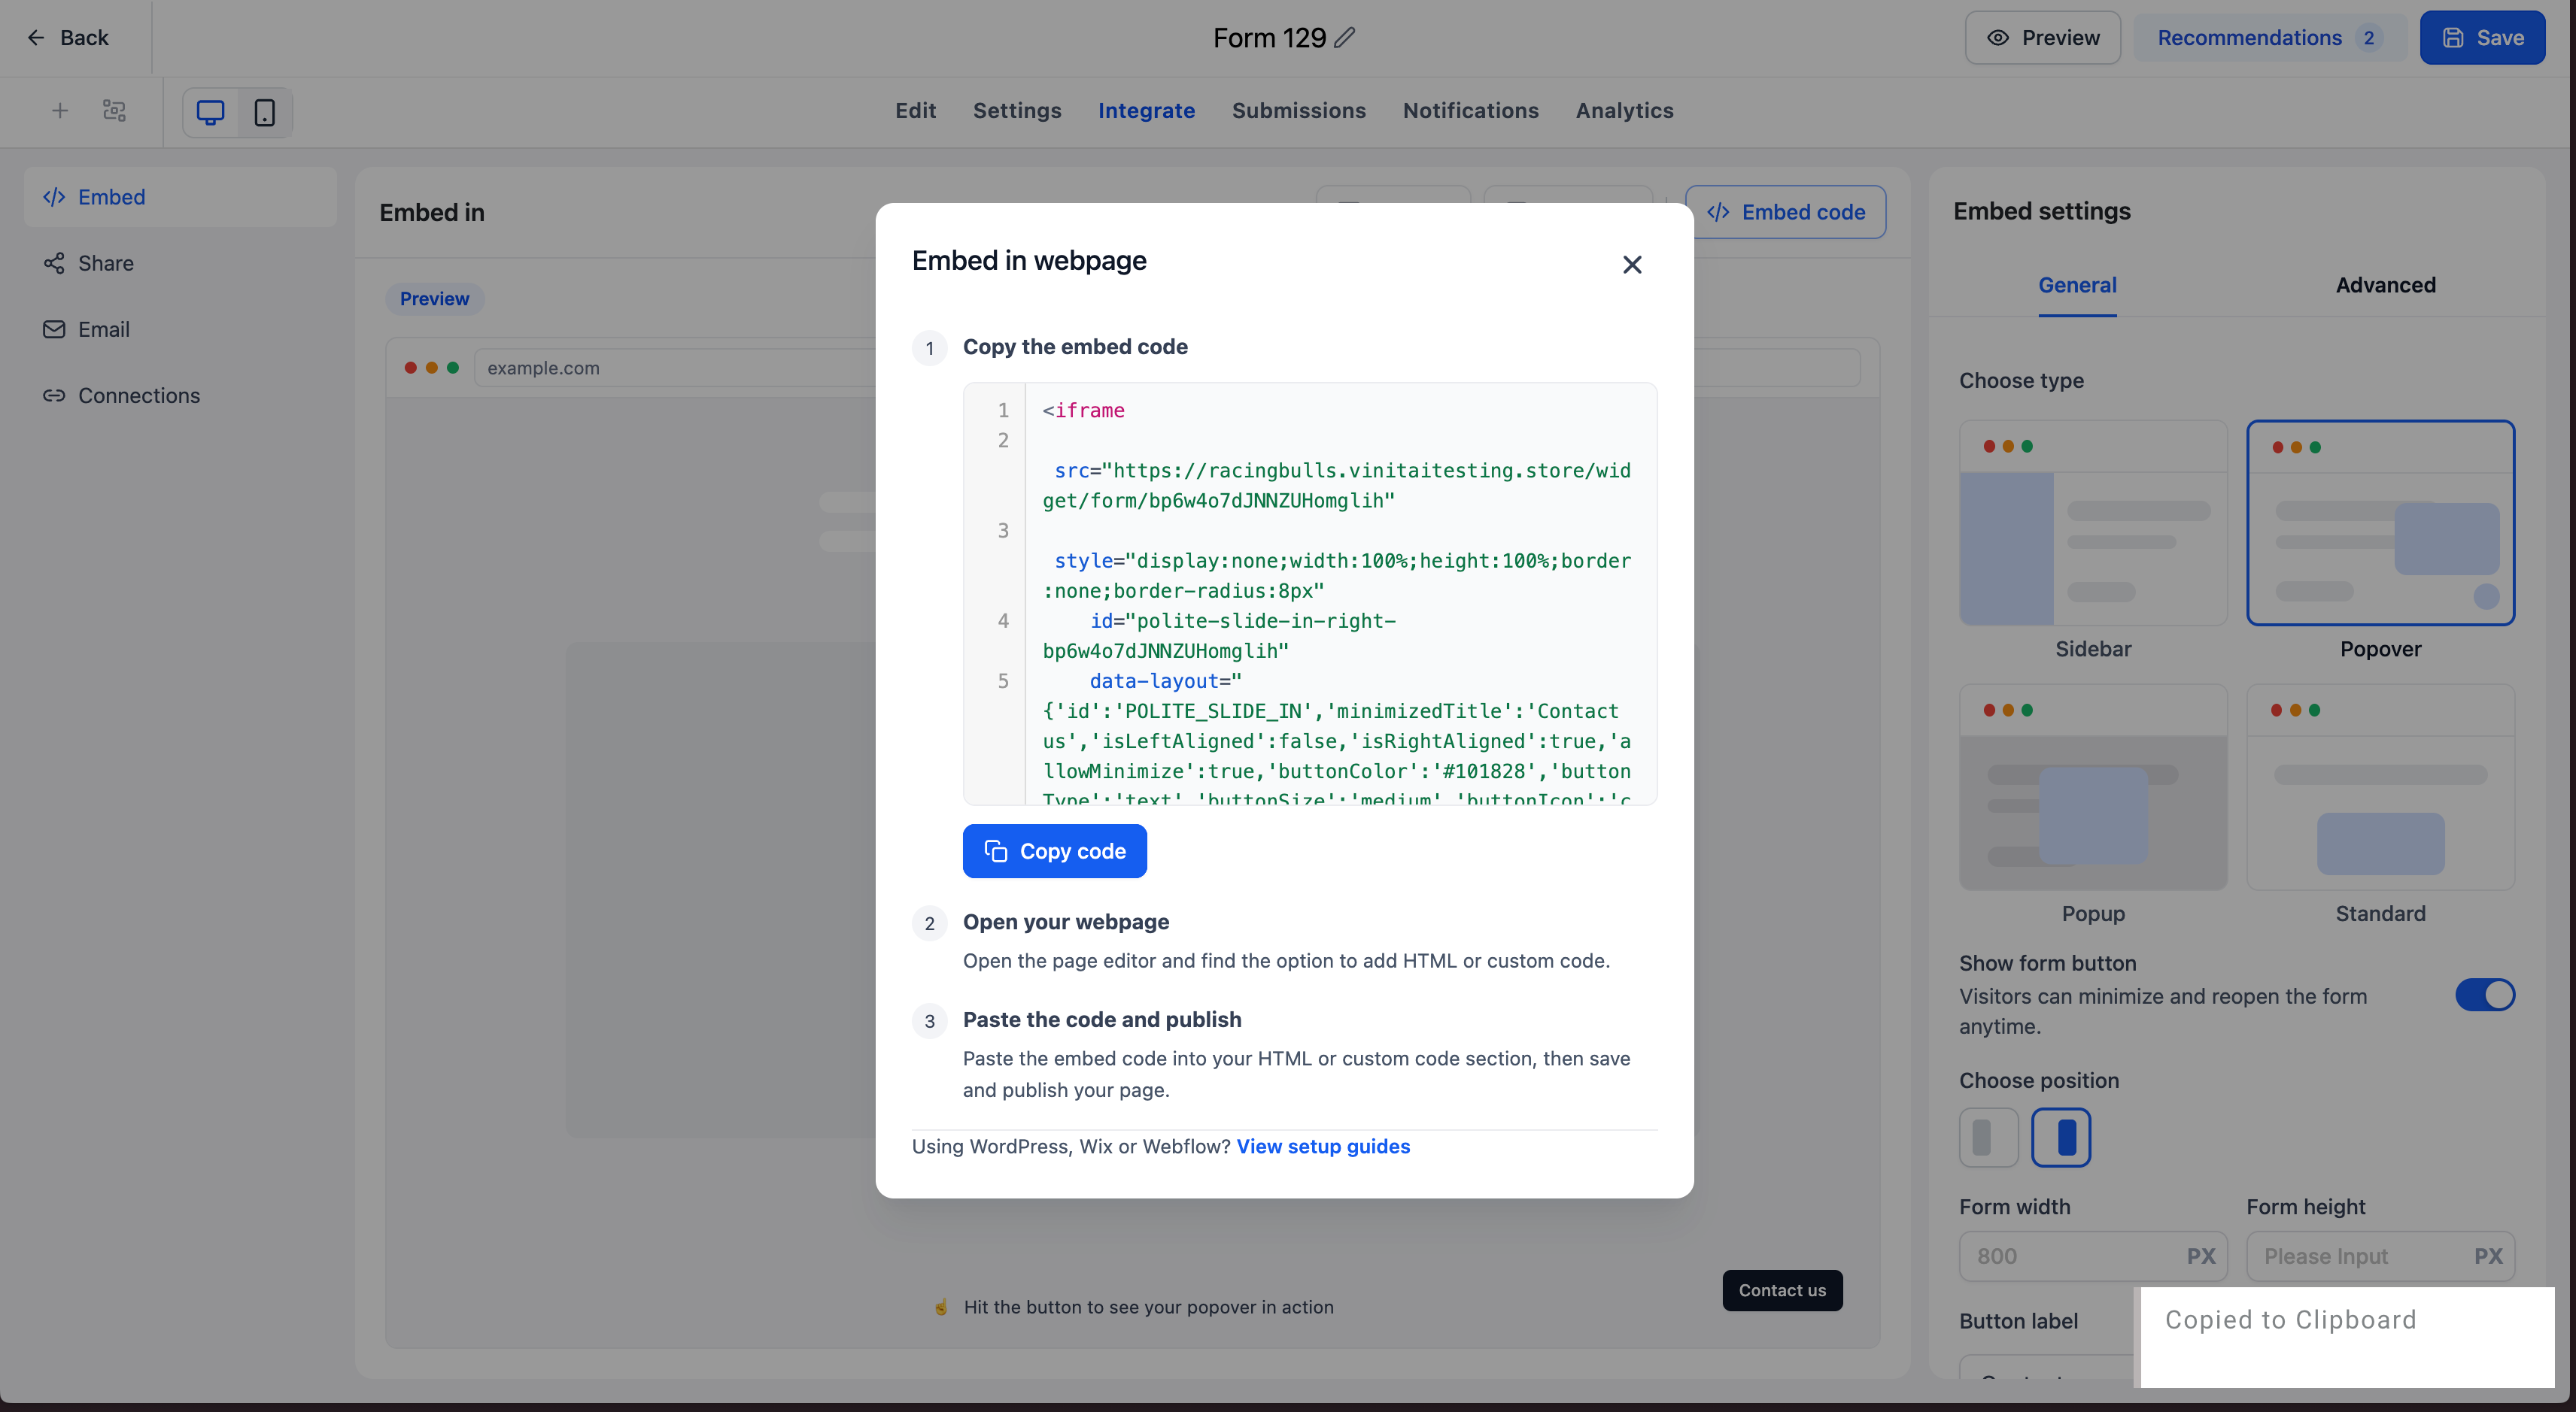Choose the Popup embed type thumbnail
The image size is (2576, 1412).
[2093, 787]
